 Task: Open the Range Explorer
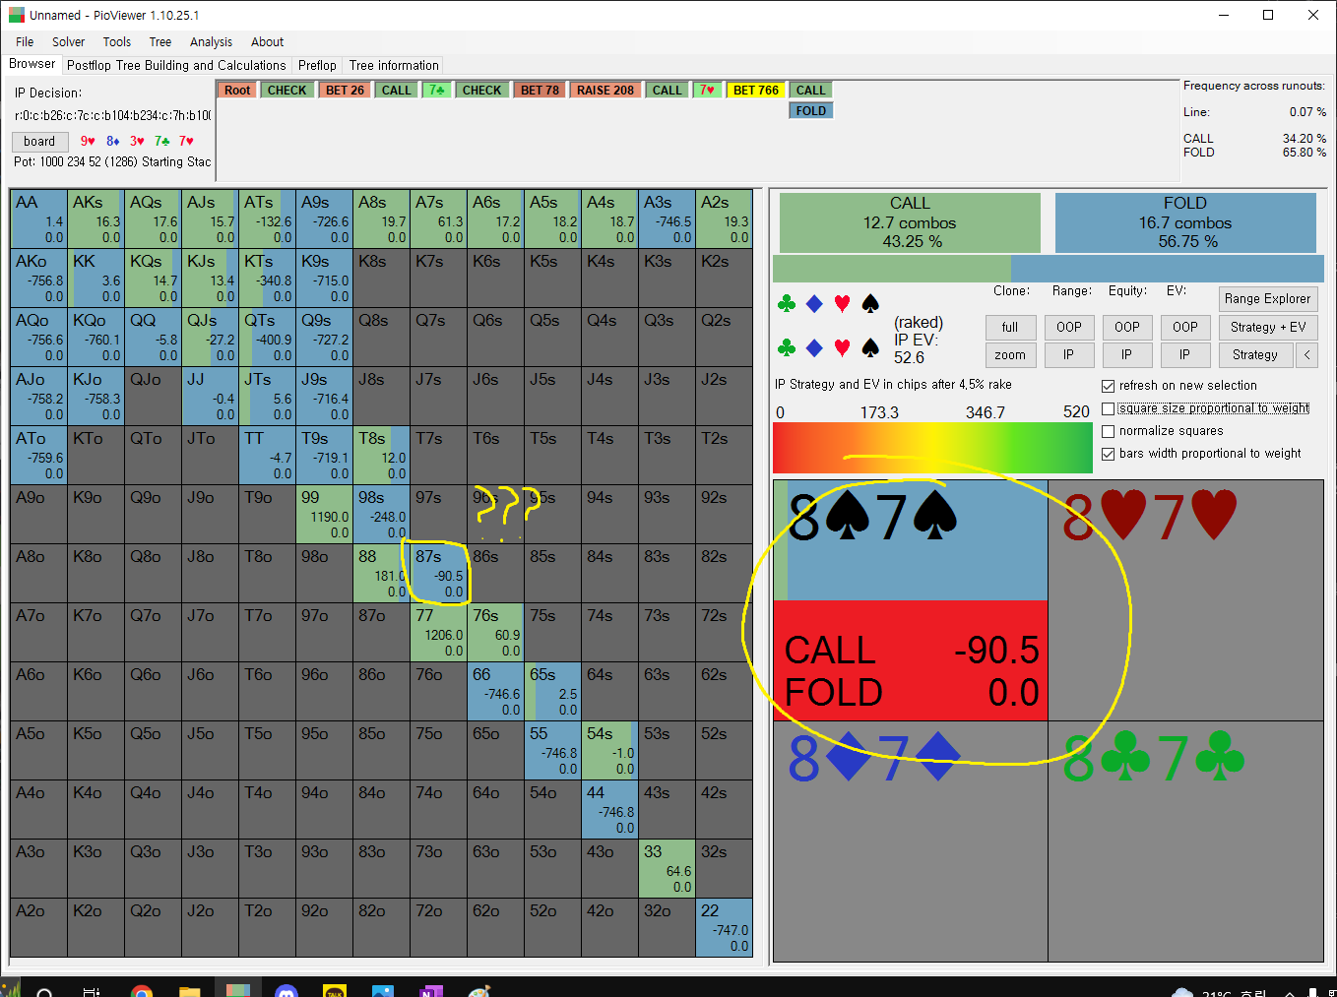pos(1267,299)
